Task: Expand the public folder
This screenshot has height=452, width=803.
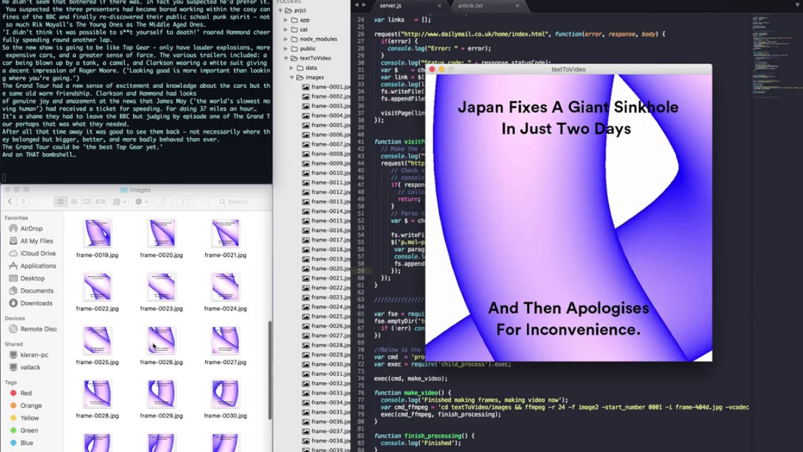Action: [286, 48]
